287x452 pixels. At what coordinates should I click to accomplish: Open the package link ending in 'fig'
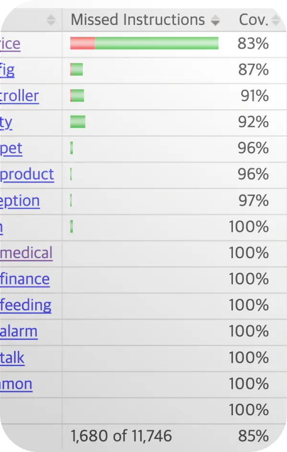(7, 70)
